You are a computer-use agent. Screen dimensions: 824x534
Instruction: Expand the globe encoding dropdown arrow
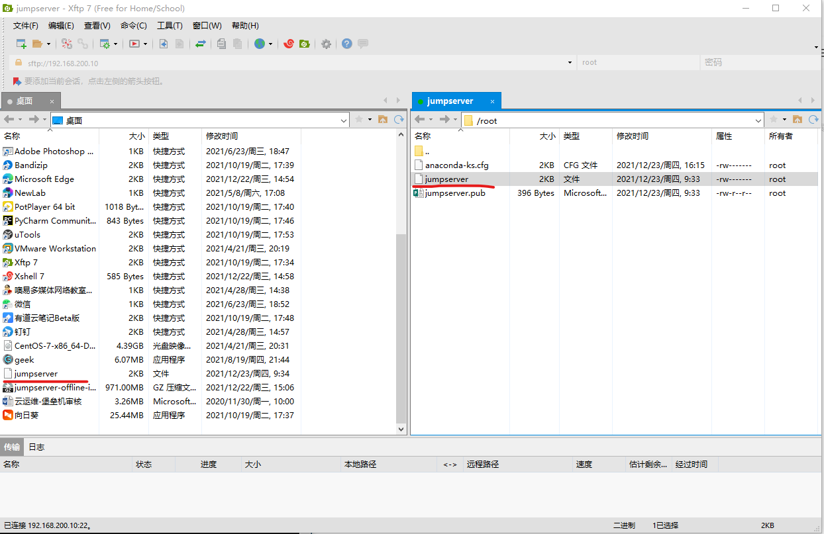(270, 44)
